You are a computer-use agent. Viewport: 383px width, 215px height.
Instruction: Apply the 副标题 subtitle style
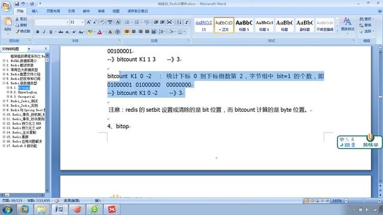[305, 25]
